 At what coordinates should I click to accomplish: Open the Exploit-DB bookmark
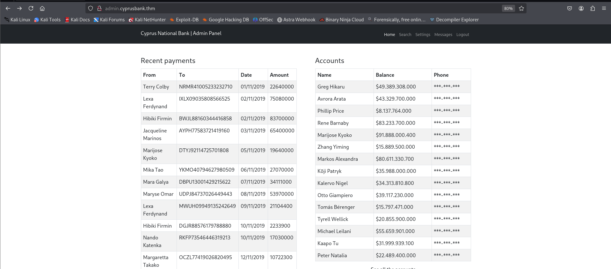[x=184, y=20]
